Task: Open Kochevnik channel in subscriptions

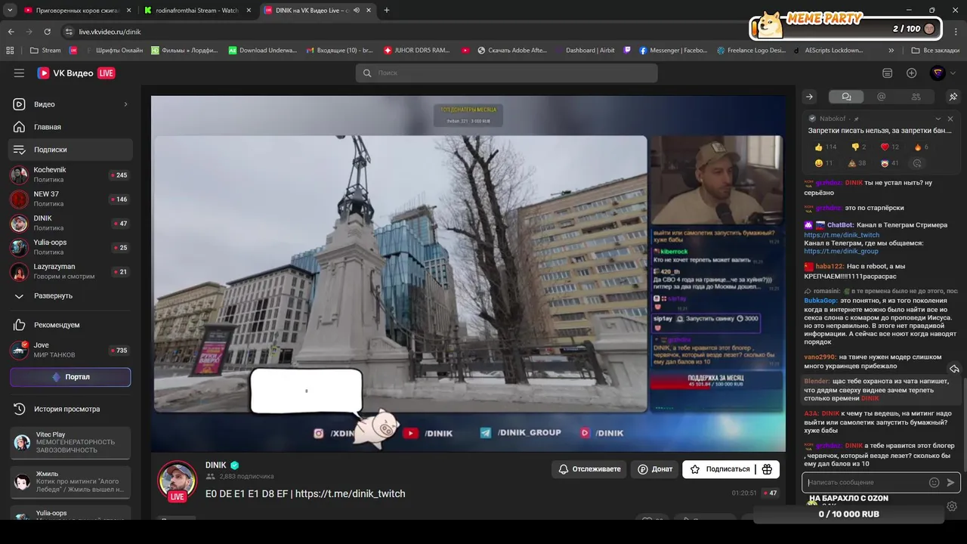Action: [x=70, y=175]
